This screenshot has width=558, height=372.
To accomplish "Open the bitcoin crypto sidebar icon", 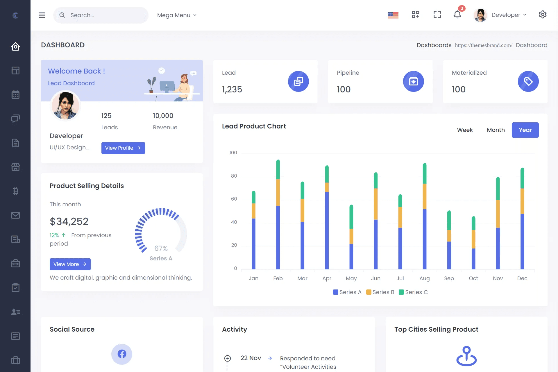I will coord(15,191).
